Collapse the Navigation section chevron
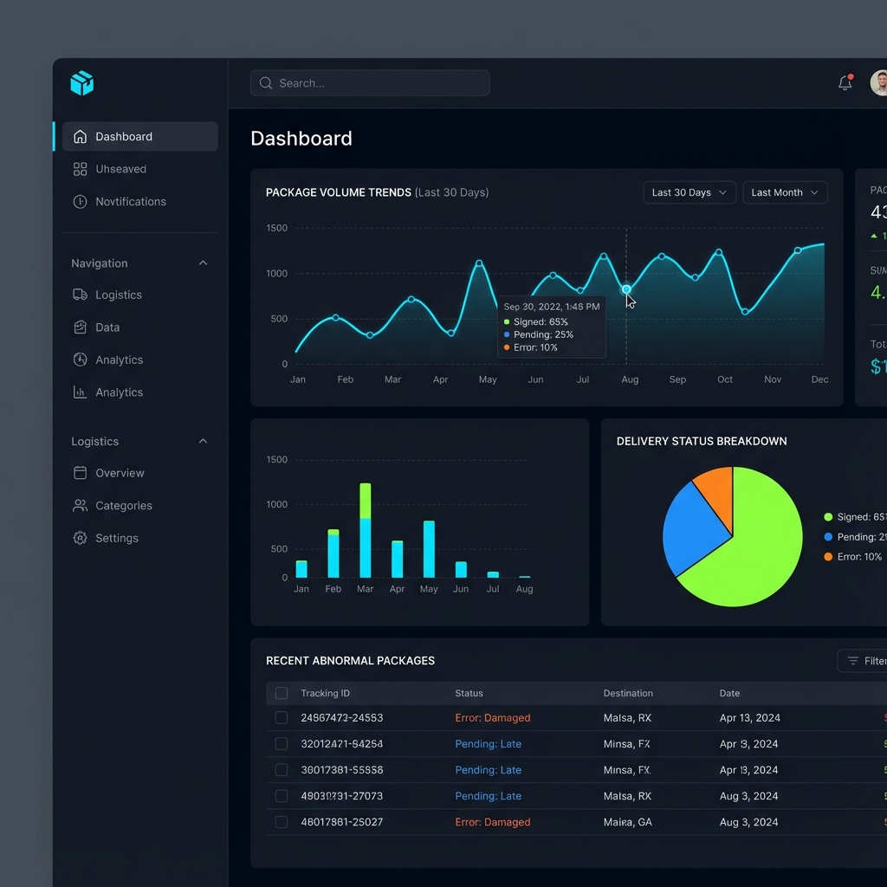This screenshot has width=887, height=887. (203, 263)
